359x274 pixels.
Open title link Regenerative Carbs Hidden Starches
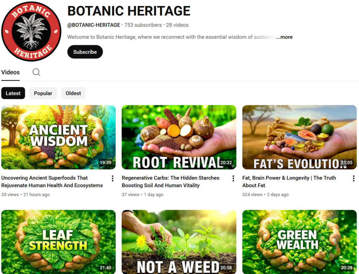coord(171,181)
